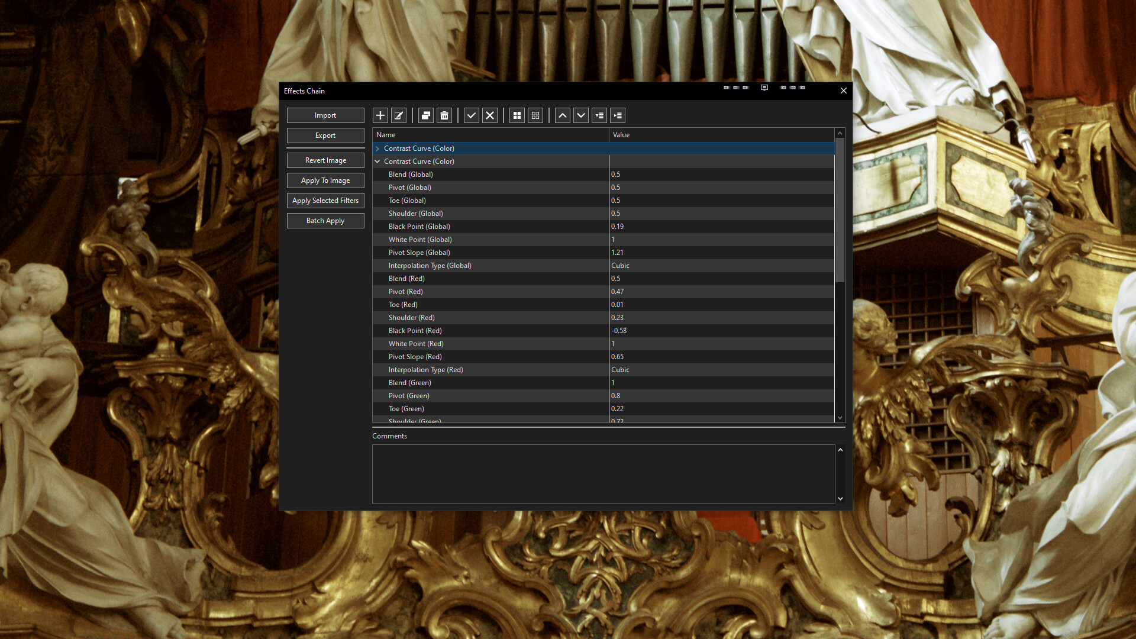The height and width of the screenshot is (639, 1136).
Task: Select the Pivot (Green) parameter row
Action: pyautogui.click(x=603, y=396)
